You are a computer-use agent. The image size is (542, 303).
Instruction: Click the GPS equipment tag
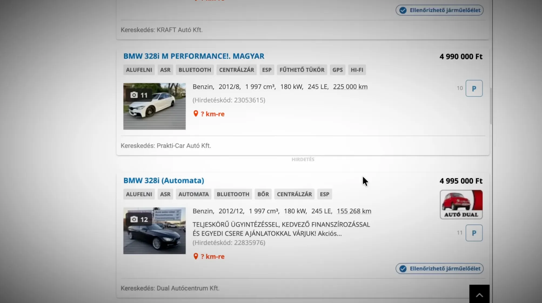coord(337,70)
